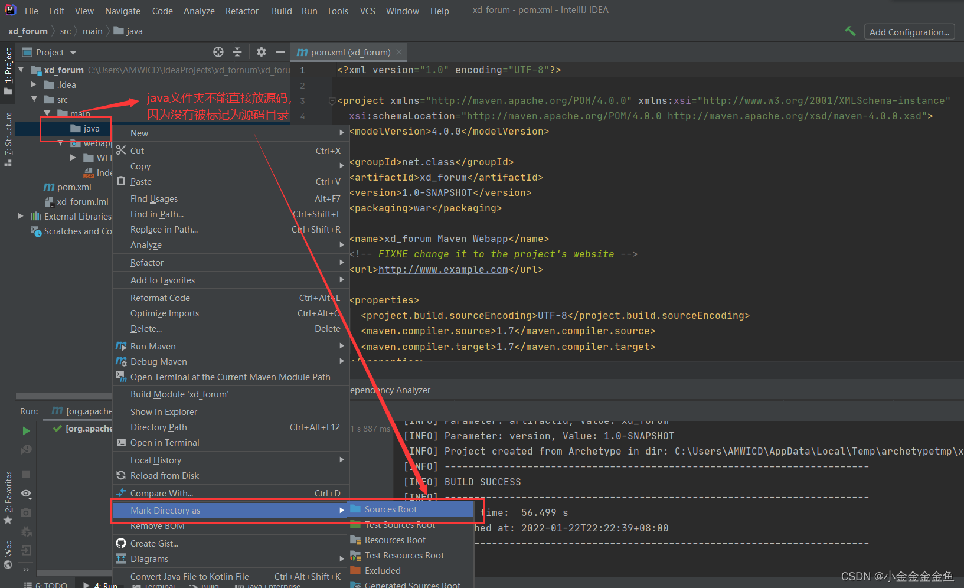This screenshot has height=588, width=964.
Task: Click the Build Project hammer icon
Action: (x=850, y=31)
